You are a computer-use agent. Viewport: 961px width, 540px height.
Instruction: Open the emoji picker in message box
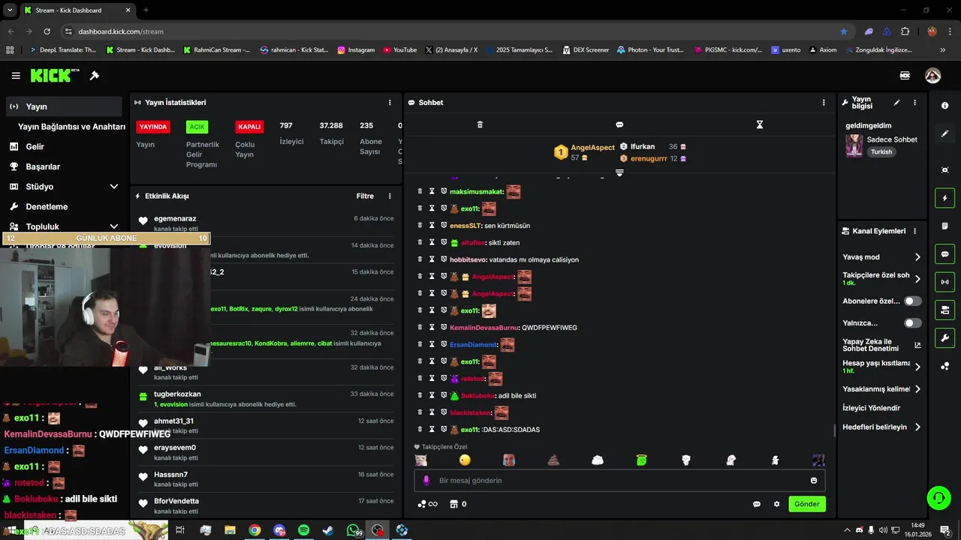coord(814,481)
